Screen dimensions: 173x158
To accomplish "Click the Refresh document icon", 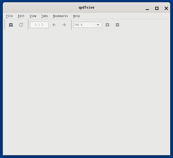I will click(x=21, y=25).
